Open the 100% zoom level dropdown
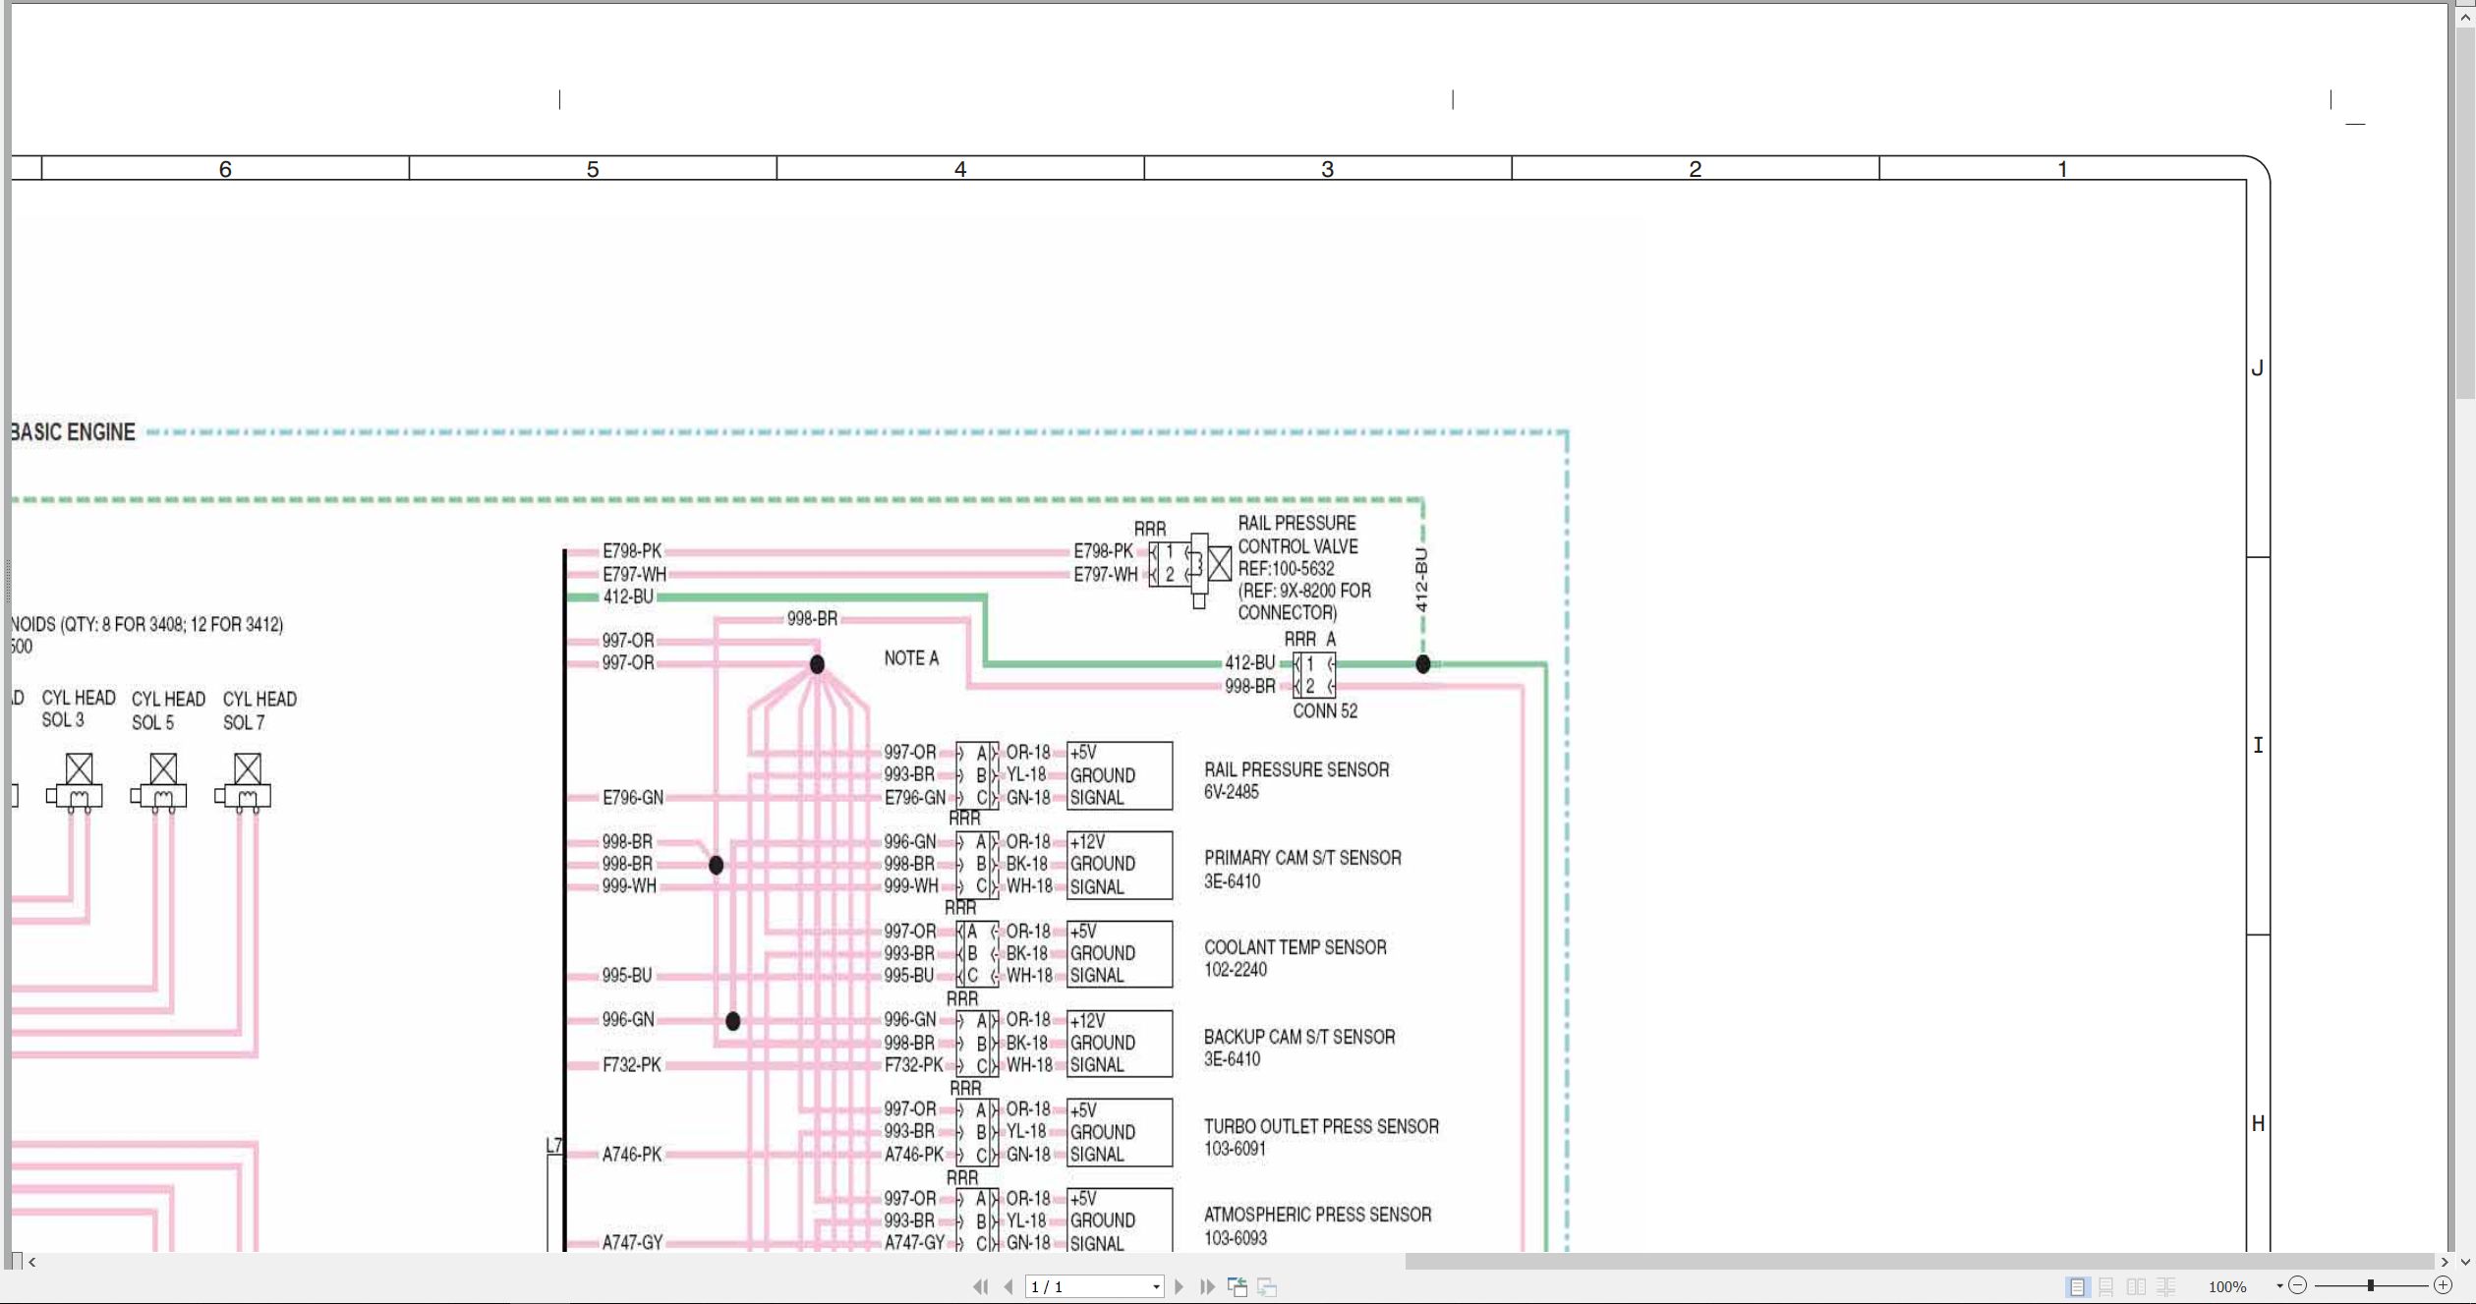Viewport: 2476px width, 1304px height. tap(2279, 1286)
